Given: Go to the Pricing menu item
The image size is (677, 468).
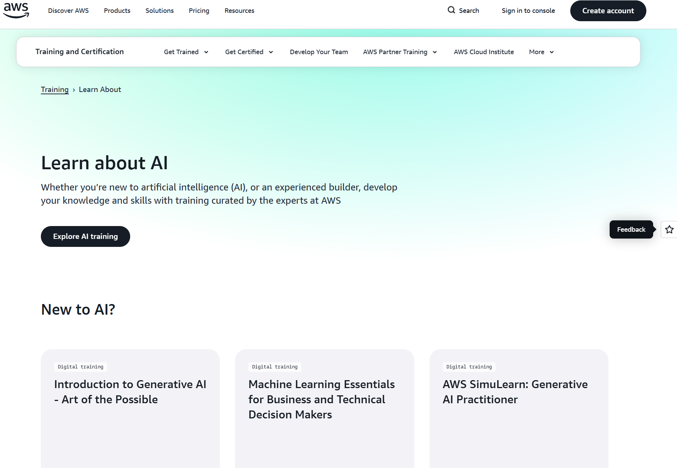Looking at the screenshot, I should pyautogui.click(x=199, y=11).
